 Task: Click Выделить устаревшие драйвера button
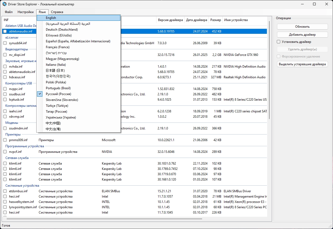(x=302, y=64)
